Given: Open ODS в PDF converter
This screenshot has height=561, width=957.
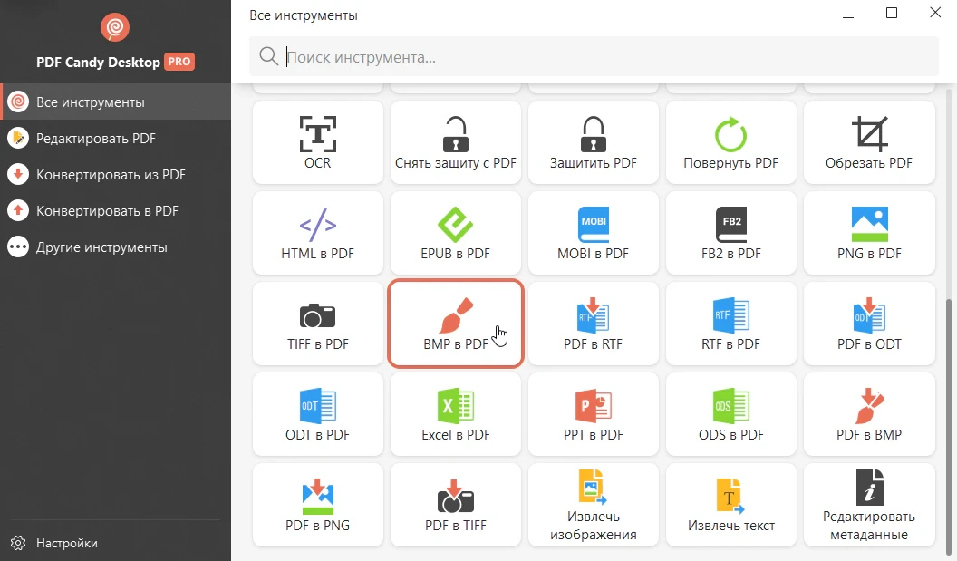Looking at the screenshot, I should coord(731,414).
